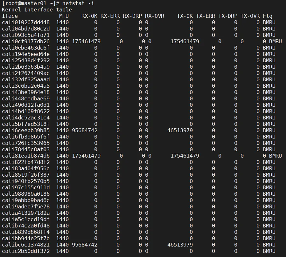The width and height of the screenshot is (286, 257).
Task: Select interface name calia5c1ccd19df
Action: coord(26,219)
